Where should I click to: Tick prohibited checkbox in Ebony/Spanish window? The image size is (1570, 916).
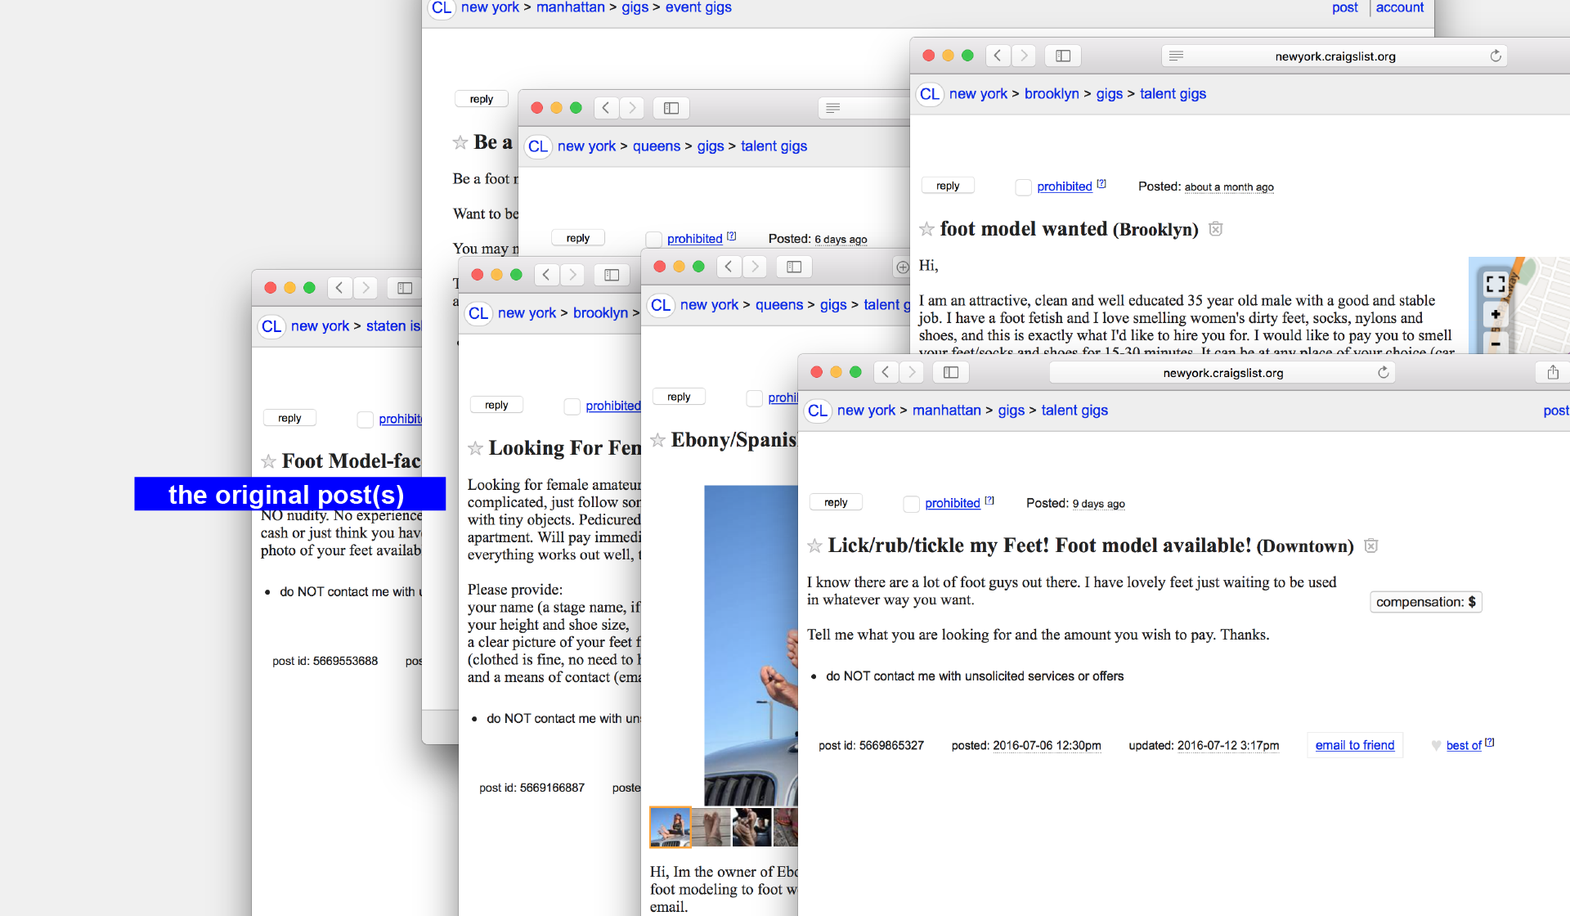(754, 397)
